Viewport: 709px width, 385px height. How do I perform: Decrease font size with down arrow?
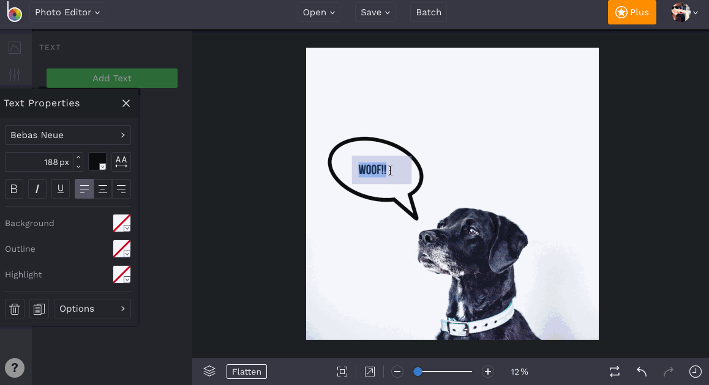coord(78,167)
